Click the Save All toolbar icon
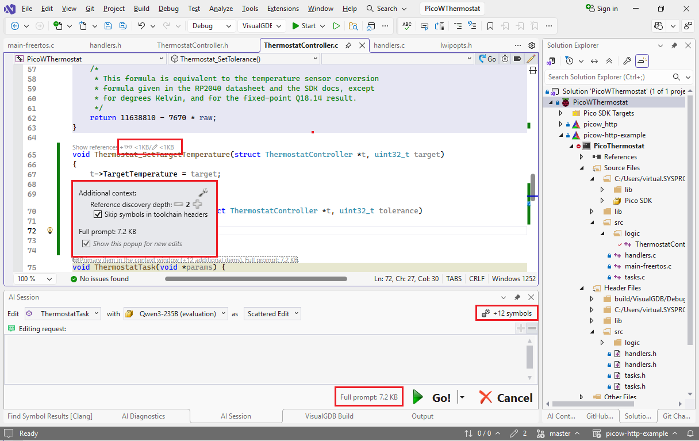699x441 pixels. (123, 26)
